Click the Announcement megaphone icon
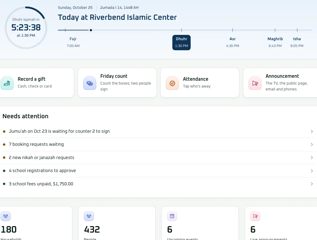The height and width of the screenshot is (240, 317). tap(255, 83)
